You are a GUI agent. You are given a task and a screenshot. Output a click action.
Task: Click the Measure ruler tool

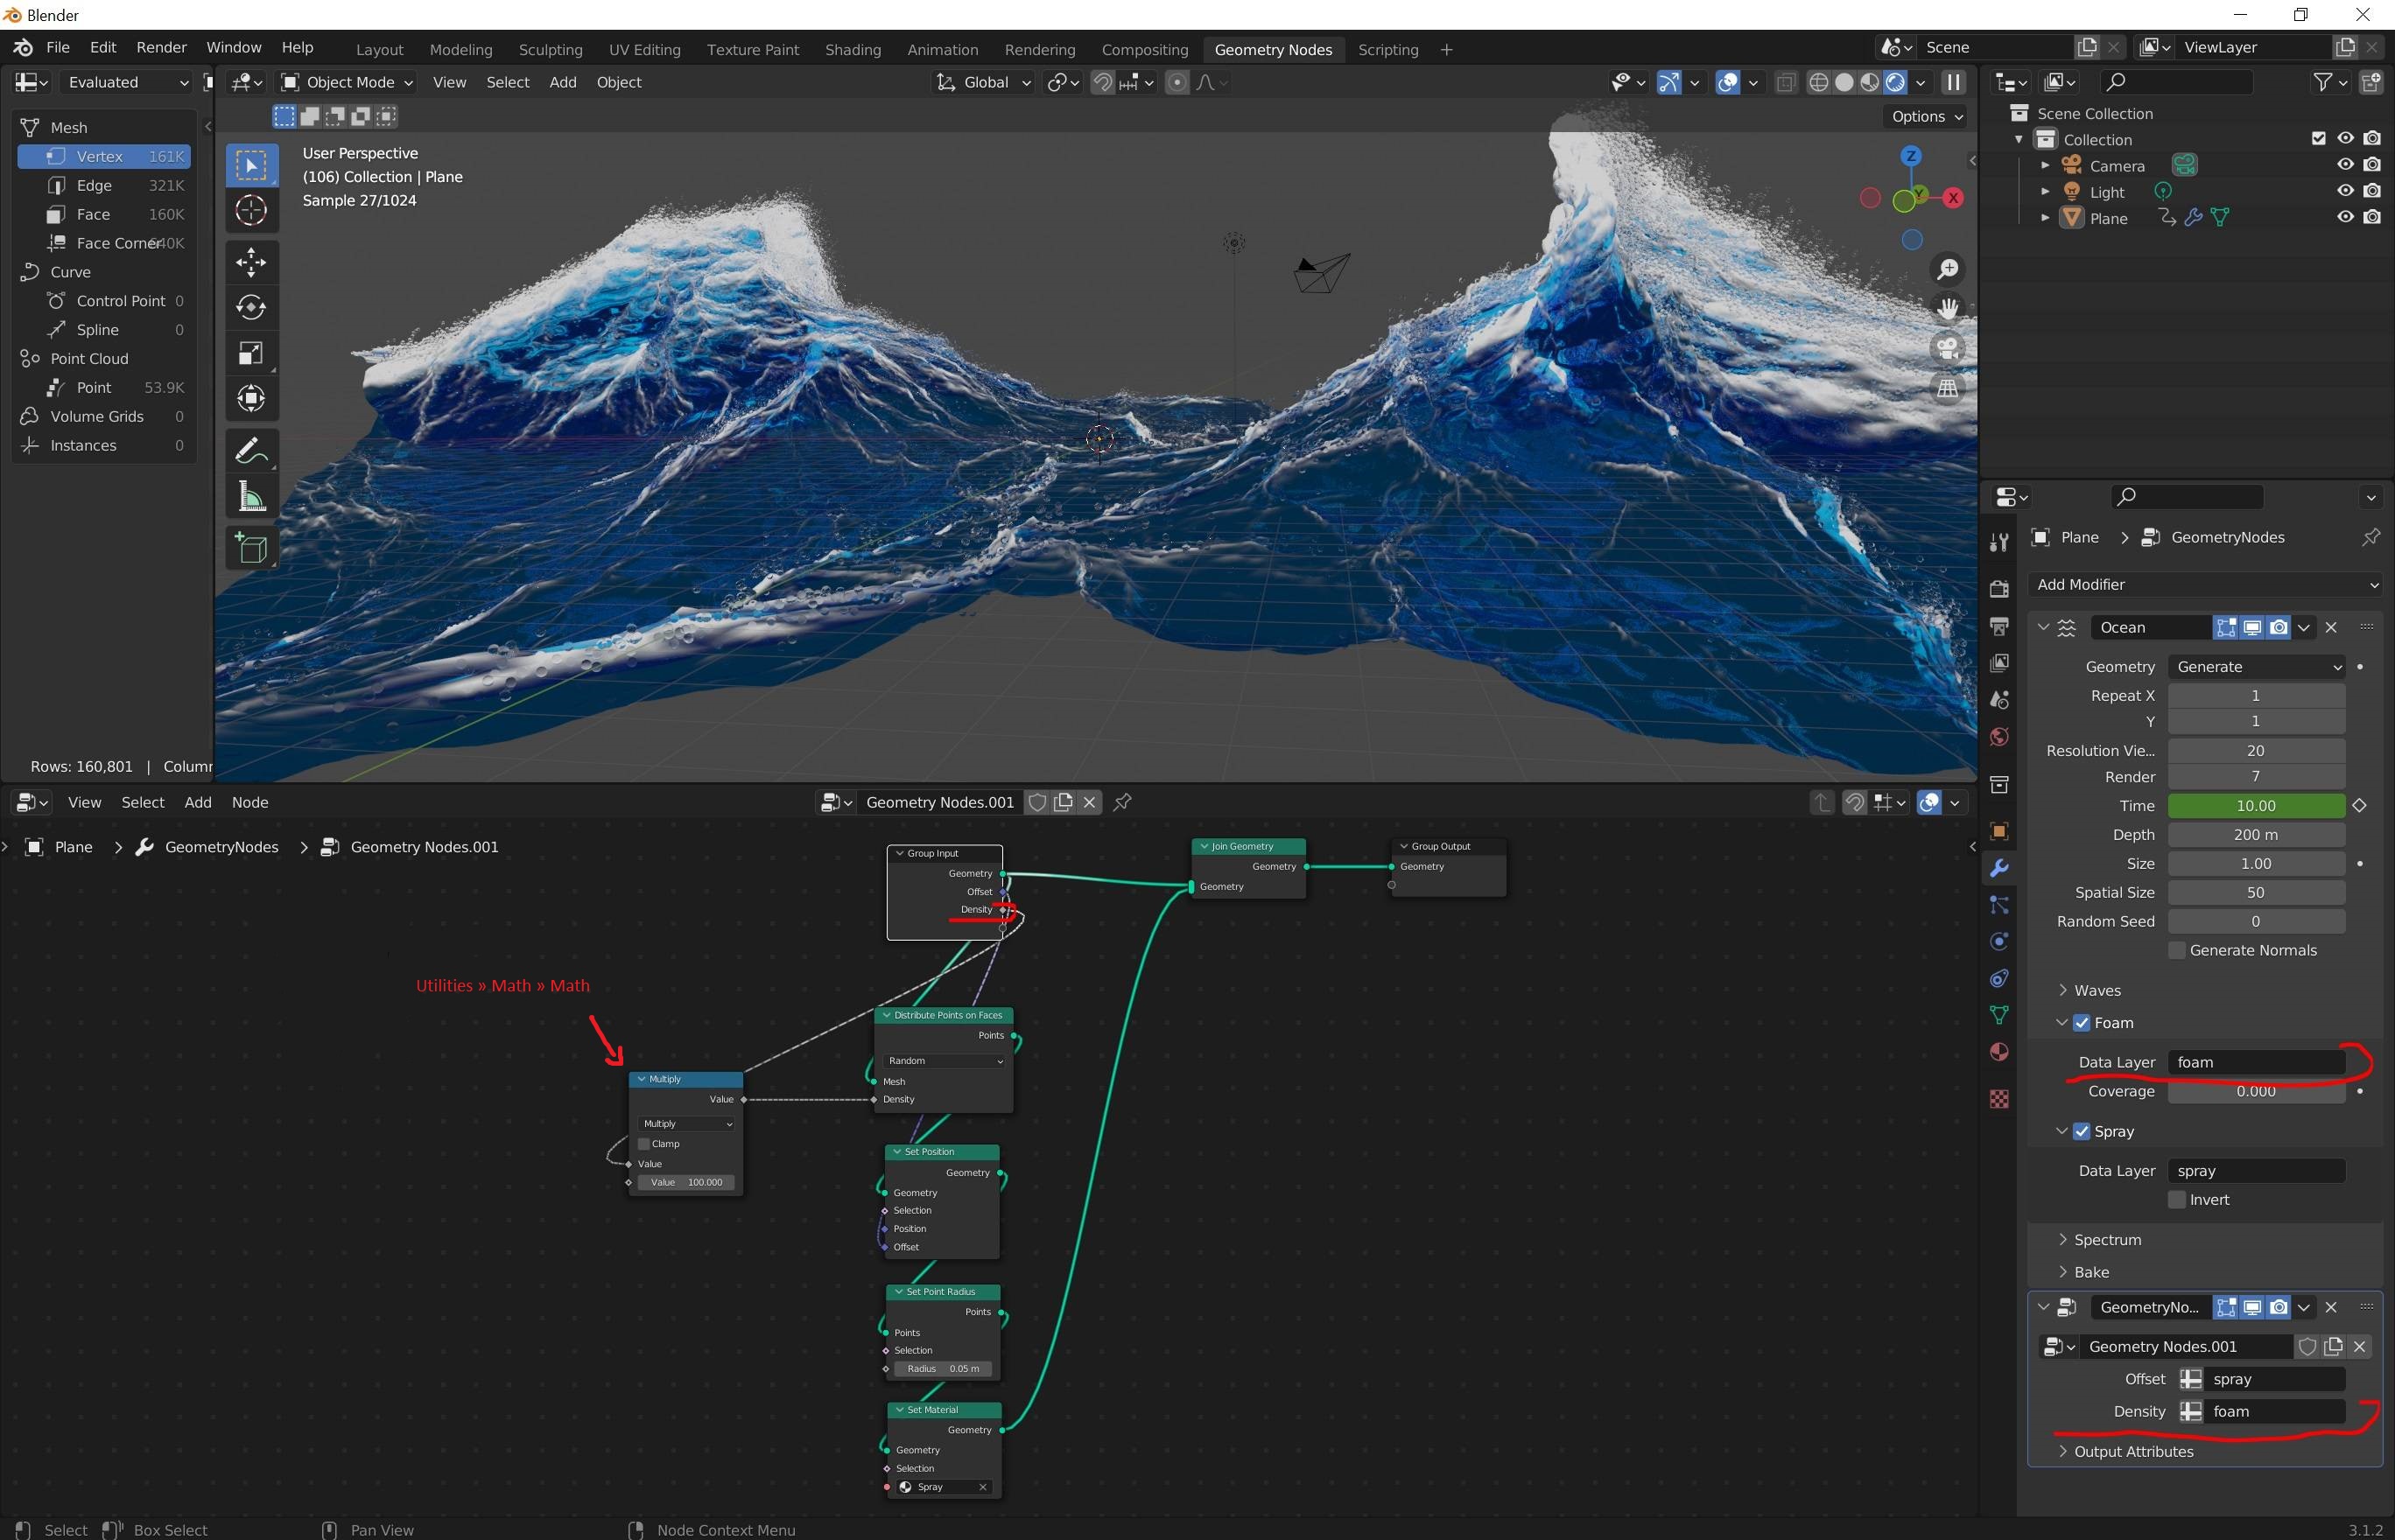click(251, 497)
